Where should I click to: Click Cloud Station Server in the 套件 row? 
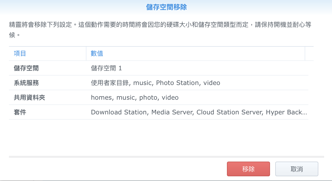(229, 113)
